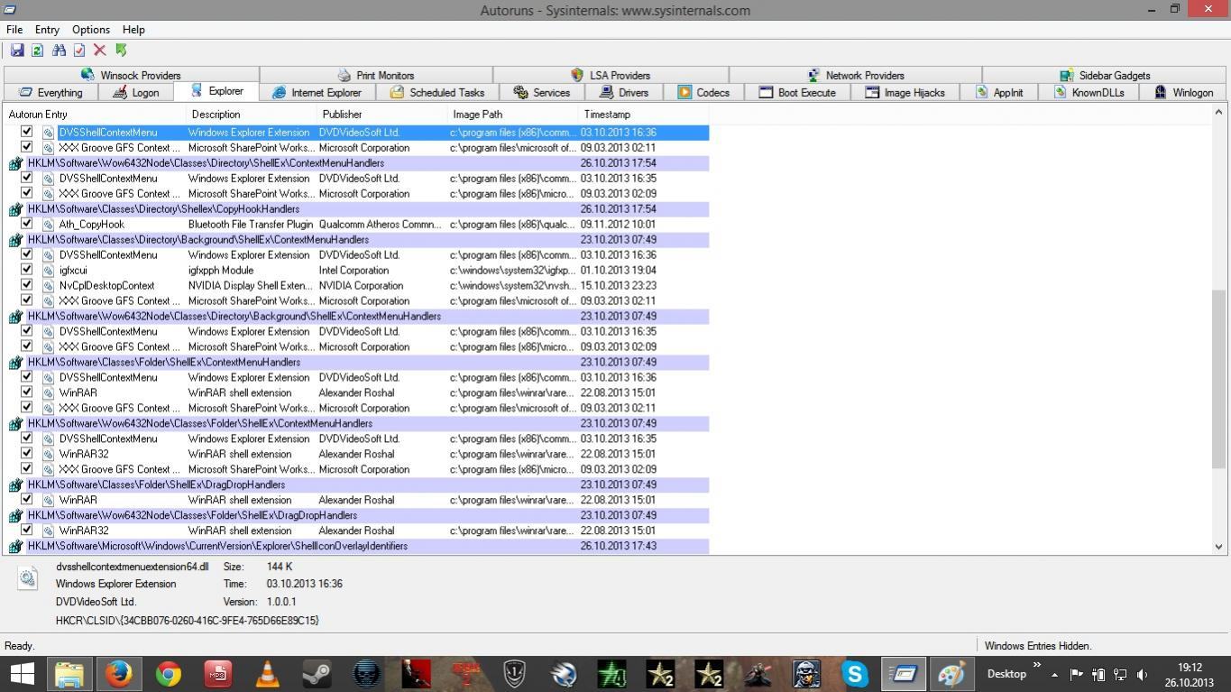Click the DLL file icon in the details pane
The height and width of the screenshot is (692, 1231).
28,578
